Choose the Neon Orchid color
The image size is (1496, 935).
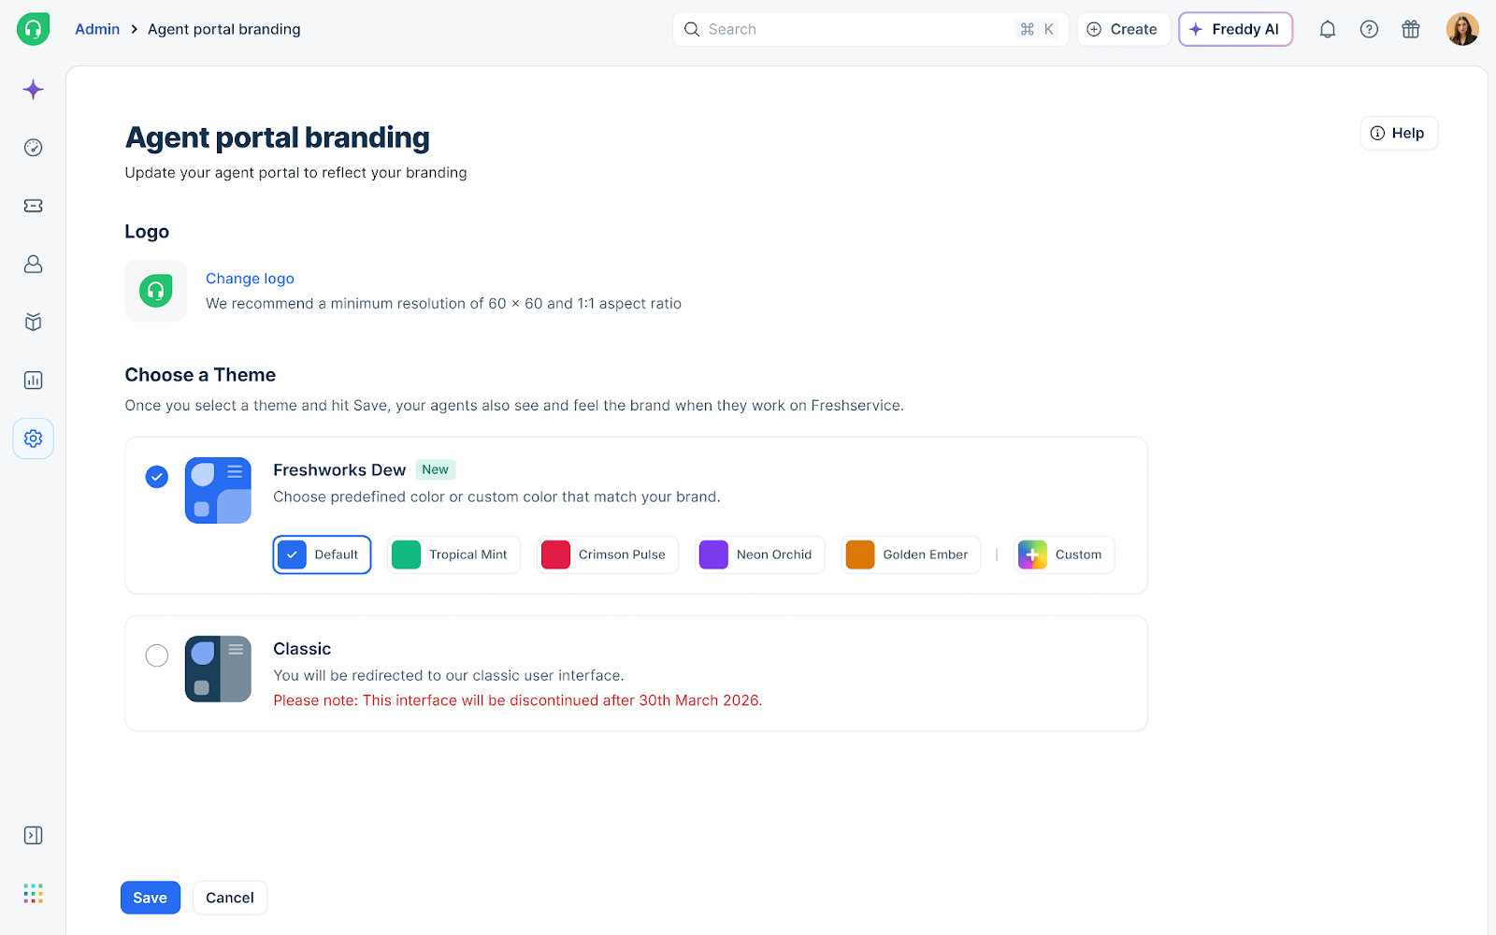759,554
